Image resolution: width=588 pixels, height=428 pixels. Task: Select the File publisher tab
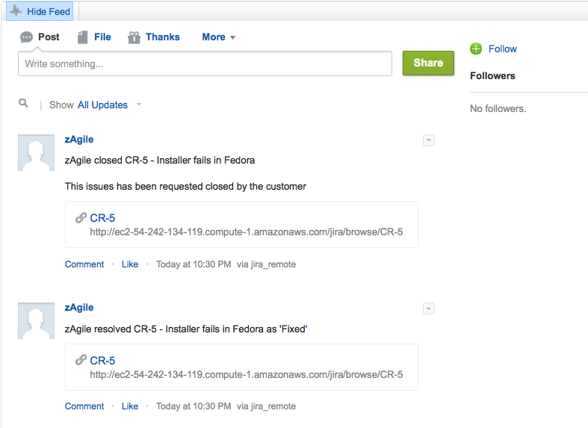(x=102, y=37)
